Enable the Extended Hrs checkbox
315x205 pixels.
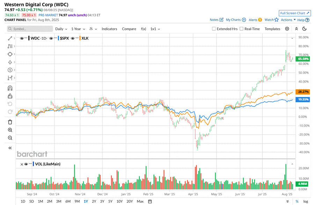(x=214, y=29)
